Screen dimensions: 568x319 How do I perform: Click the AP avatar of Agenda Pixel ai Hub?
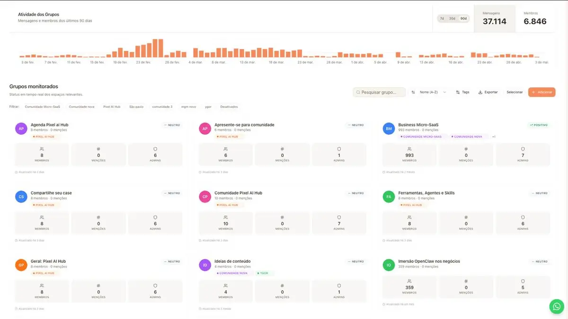click(x=21, y=129)
